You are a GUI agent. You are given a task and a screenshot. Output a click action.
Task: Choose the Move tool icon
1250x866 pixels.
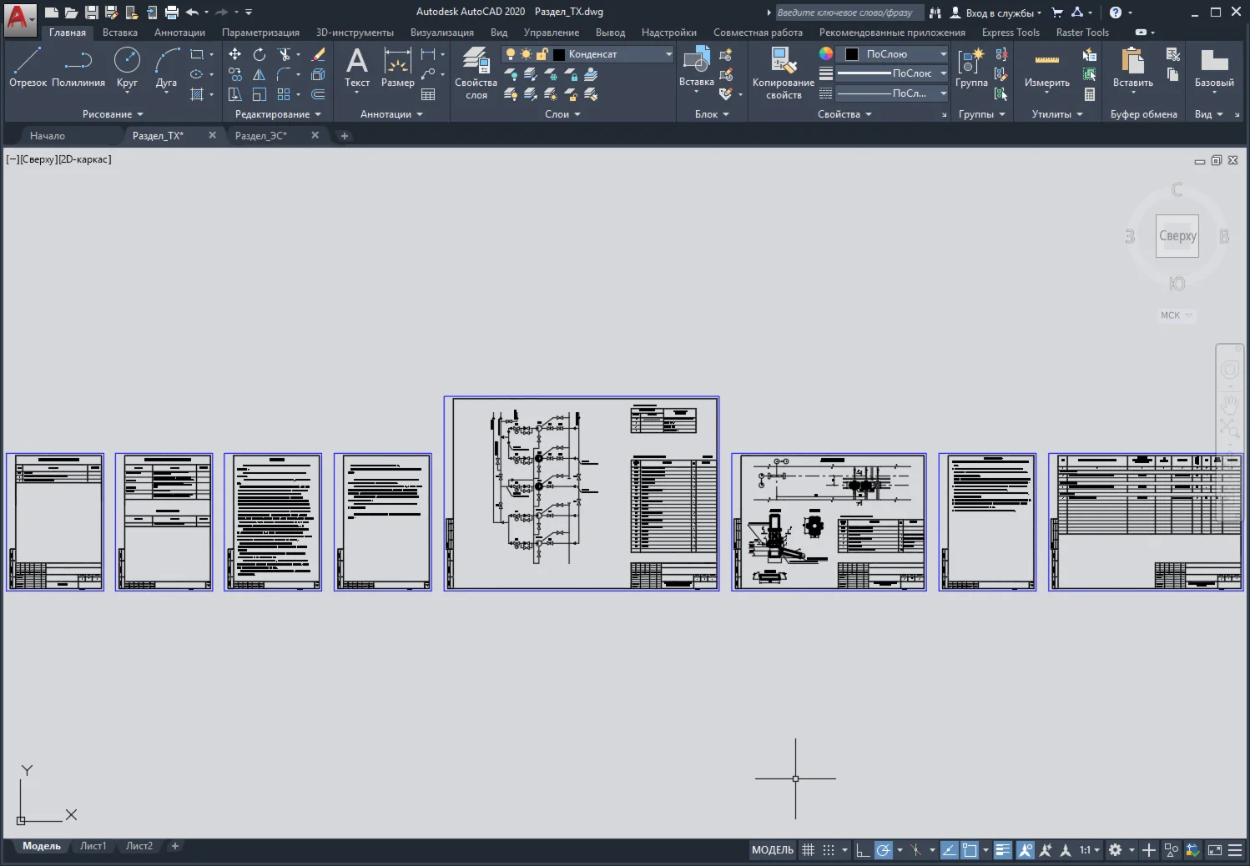pyautogui.click(x=235, y=54)
